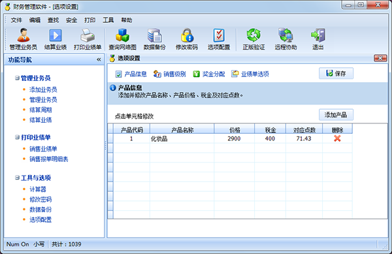392x254 pixels.
Task: Switch to 产品信息 tab
Action: click(131, 74)
